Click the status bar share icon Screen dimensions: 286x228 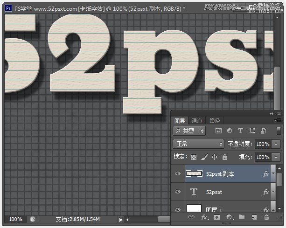pos(33,219)
